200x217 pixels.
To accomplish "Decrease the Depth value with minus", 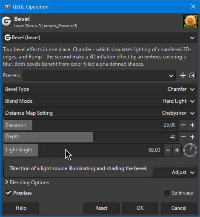I will [x=183, y=137].
